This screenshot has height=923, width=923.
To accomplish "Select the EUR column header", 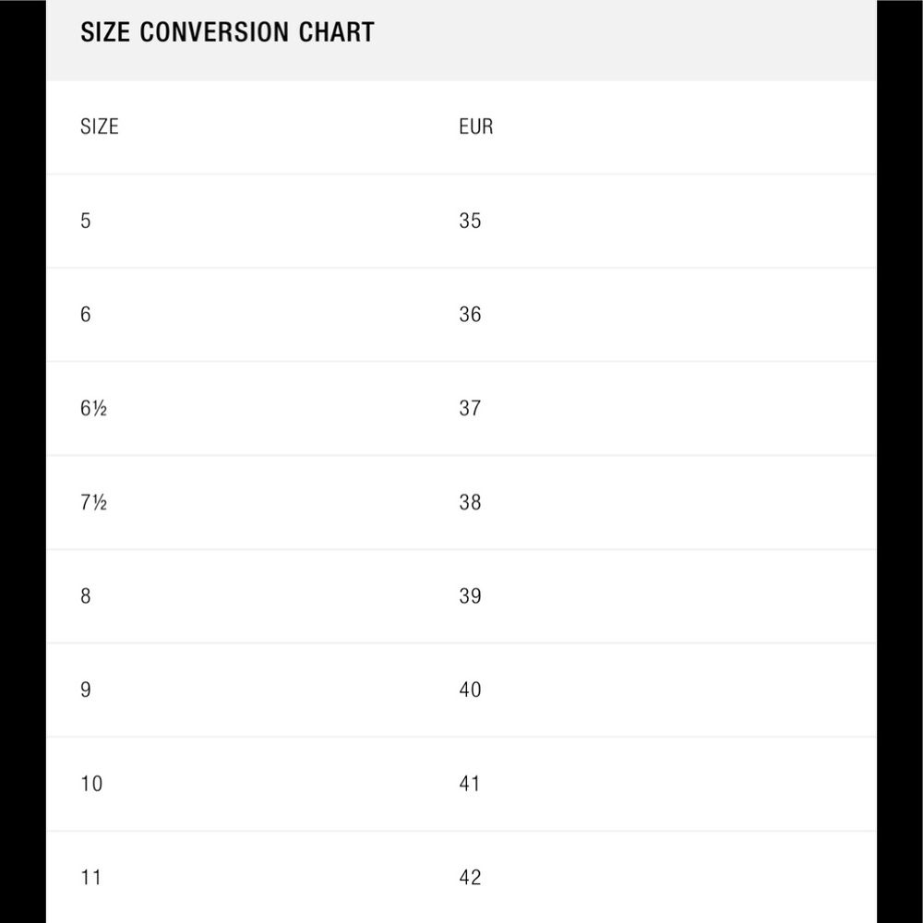I will pyautogui.click(x=475, y=126).
